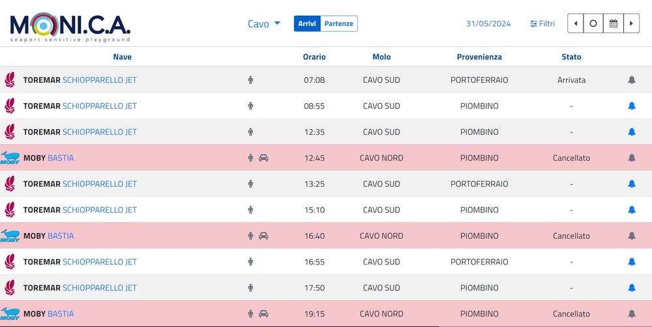Open SCHIOPPARELLO JET link at 12:35
The height and width of the screenshot is (327, 652).
click(99, 132)
